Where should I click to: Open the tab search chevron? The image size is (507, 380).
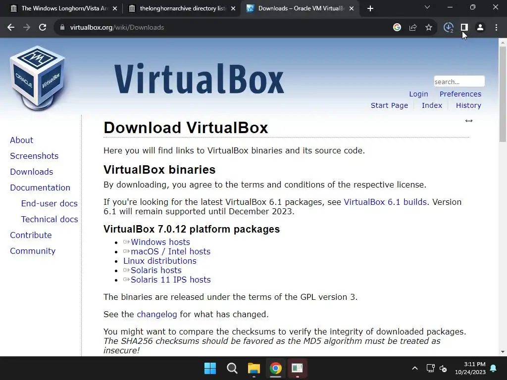pos(427,7)
